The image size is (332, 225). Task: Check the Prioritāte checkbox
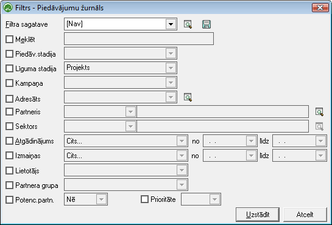144,199
